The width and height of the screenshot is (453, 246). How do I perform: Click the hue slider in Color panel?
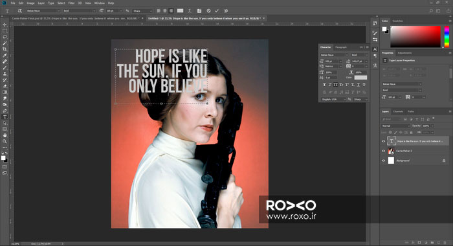447,36
